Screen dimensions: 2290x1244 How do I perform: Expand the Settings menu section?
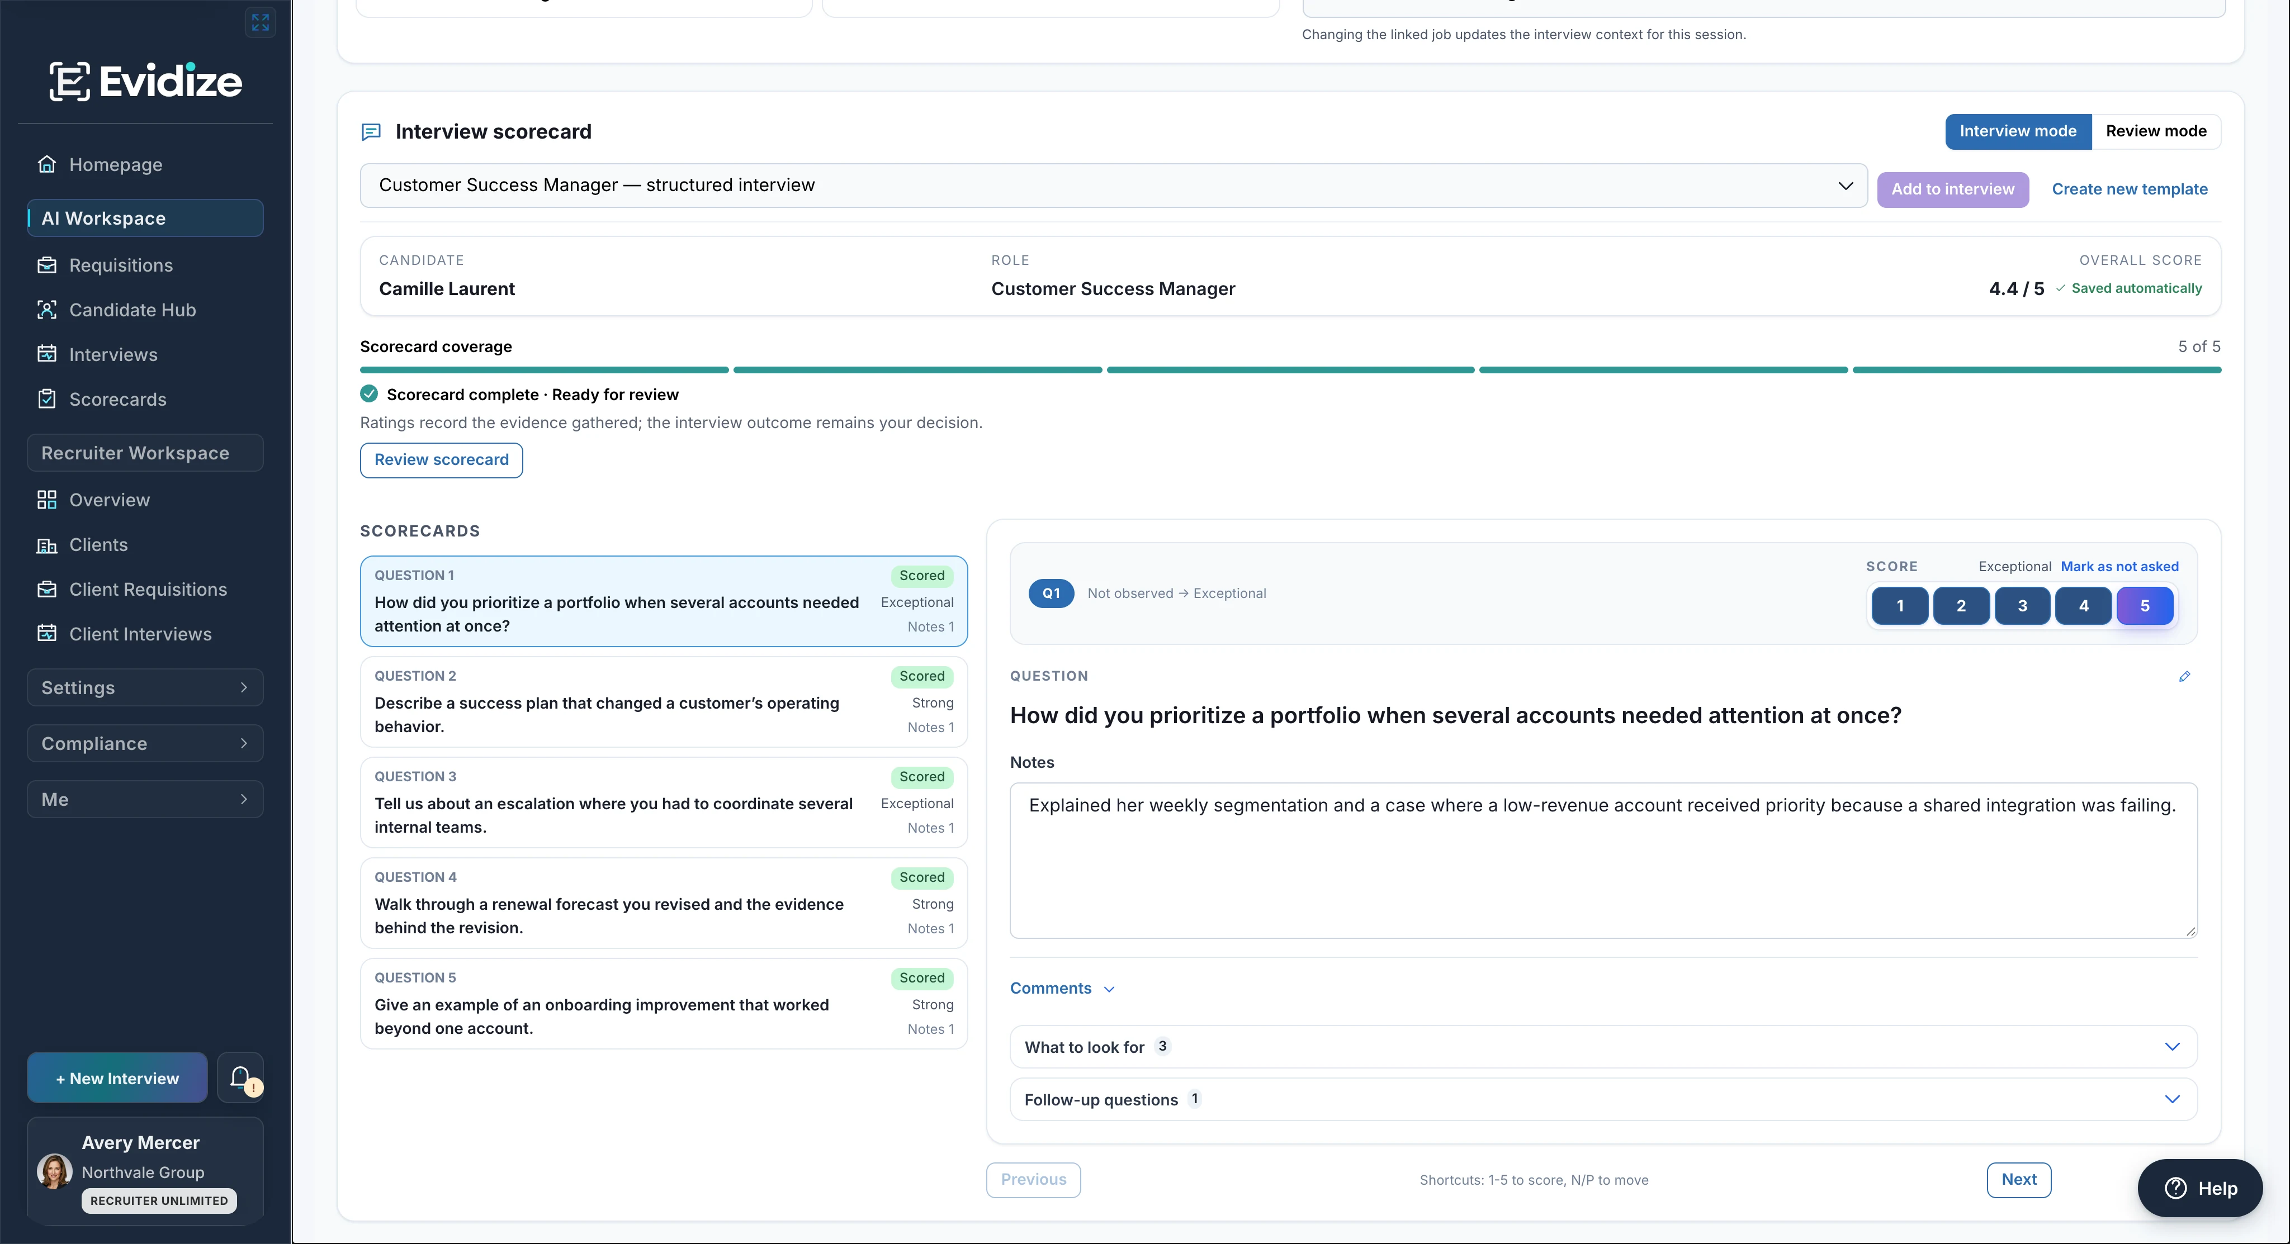pos(145,688)
